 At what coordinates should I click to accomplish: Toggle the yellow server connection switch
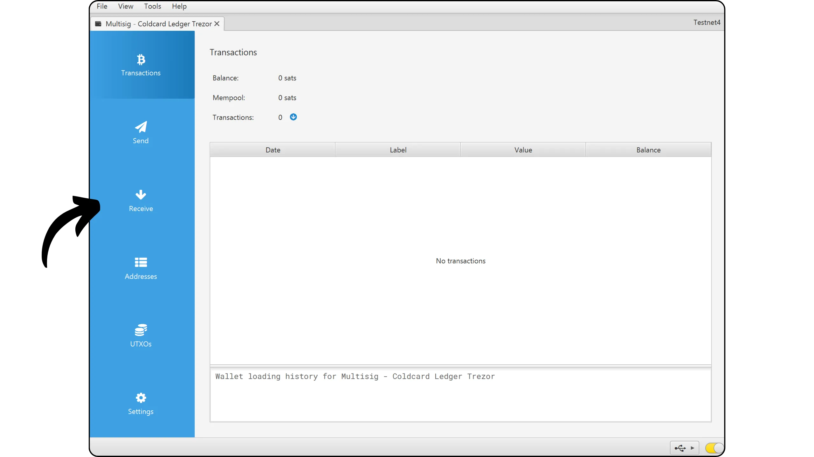pyautogui.click(x=714, y=448)
